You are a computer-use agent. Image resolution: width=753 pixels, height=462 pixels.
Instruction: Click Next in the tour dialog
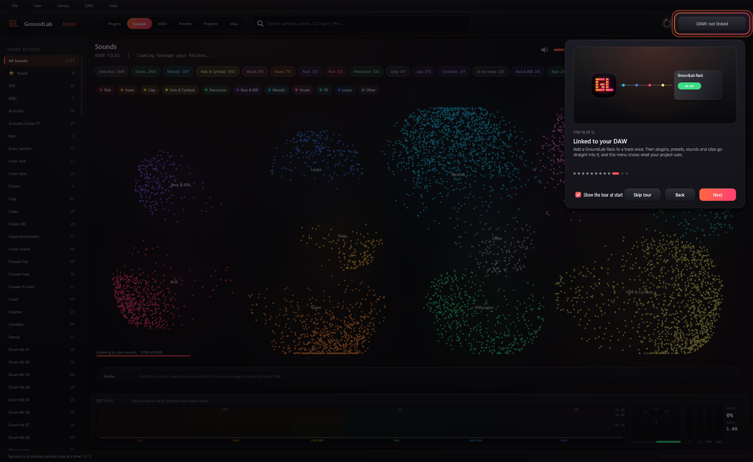717,195
